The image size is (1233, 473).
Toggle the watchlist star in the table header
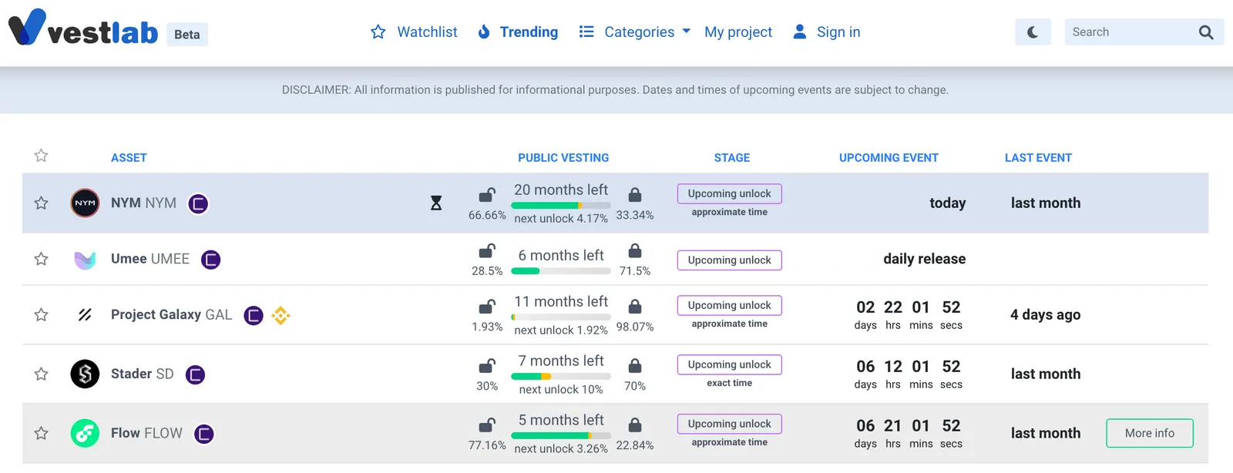click(42, 156)
